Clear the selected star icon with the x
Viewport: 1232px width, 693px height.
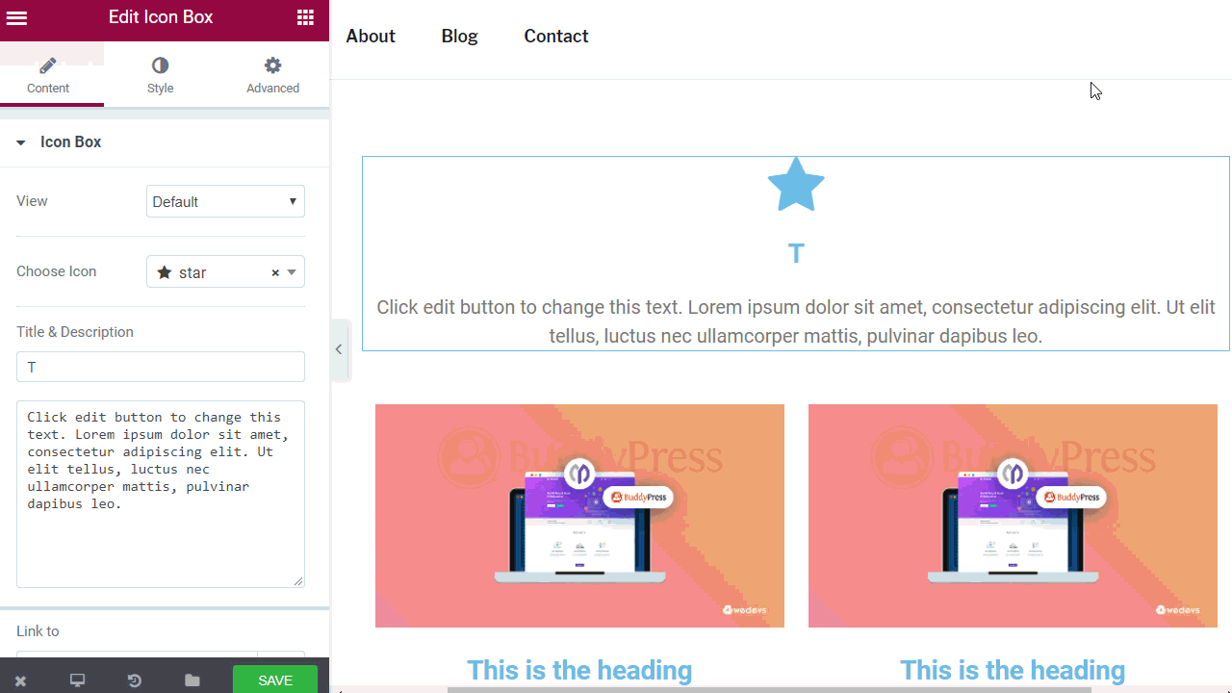275,273
